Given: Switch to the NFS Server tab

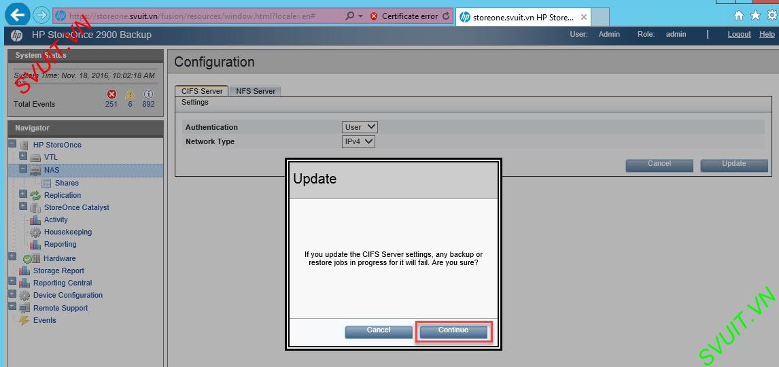Looking at the screenshot, I should (256, 91).
